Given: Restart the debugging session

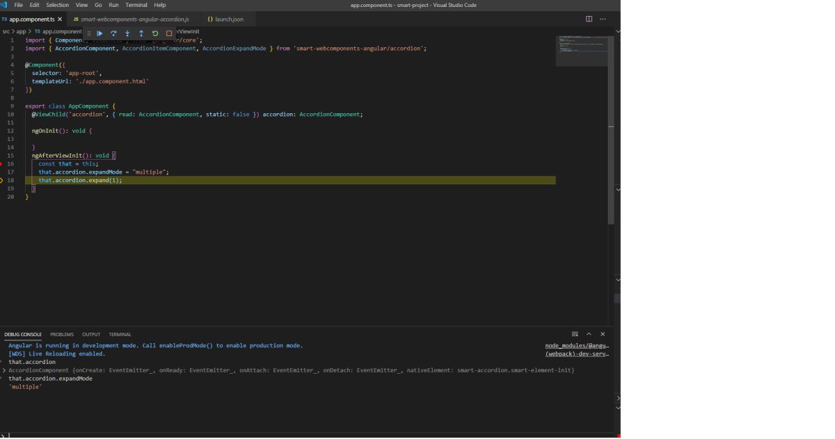Looking at the screenshot, I should [x=155, y=33].
